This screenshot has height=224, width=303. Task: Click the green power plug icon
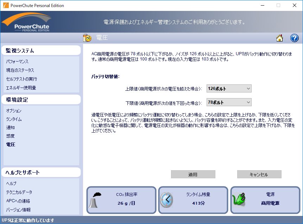tap(239, 199)
